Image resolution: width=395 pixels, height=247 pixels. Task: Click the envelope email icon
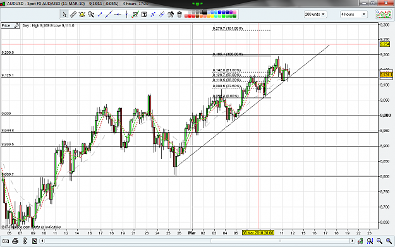5,241
